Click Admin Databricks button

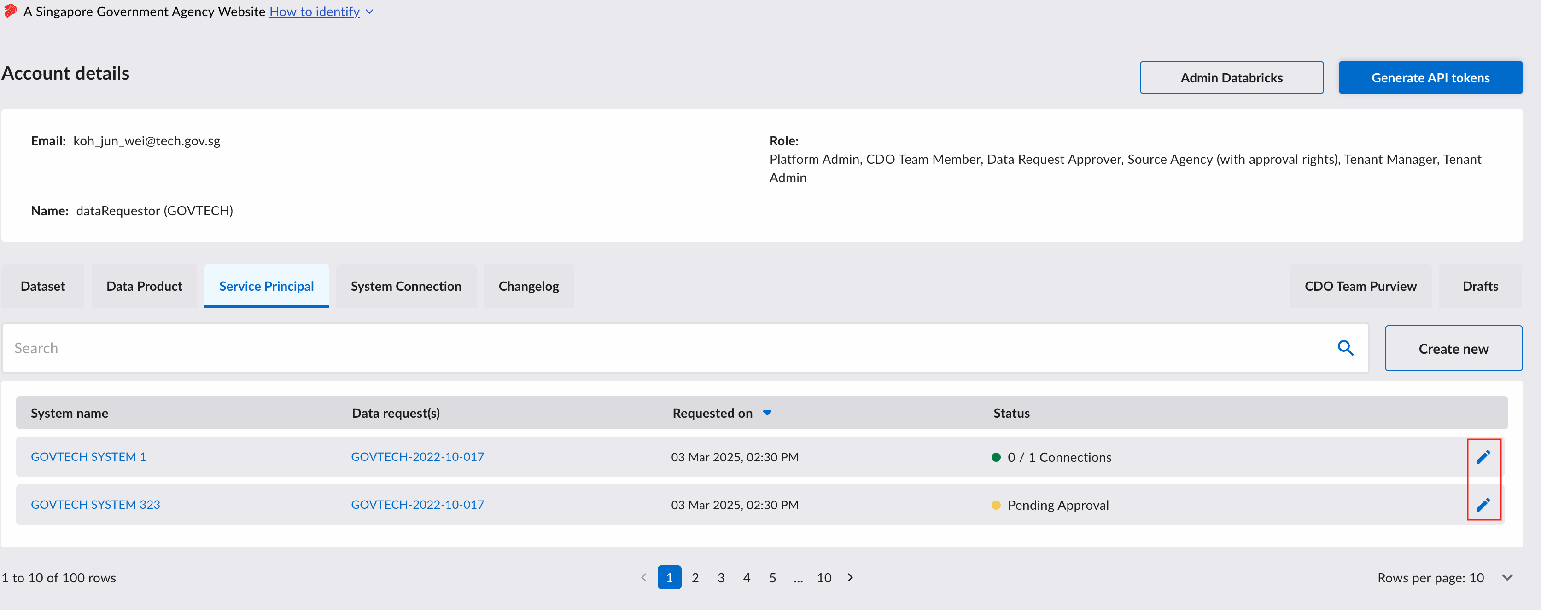pos(1231,78)
